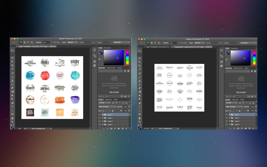Click 'Get it now!' link in the left window
Image resolution: width=267 pixels, height=167 pixels.
coord(114,92)
